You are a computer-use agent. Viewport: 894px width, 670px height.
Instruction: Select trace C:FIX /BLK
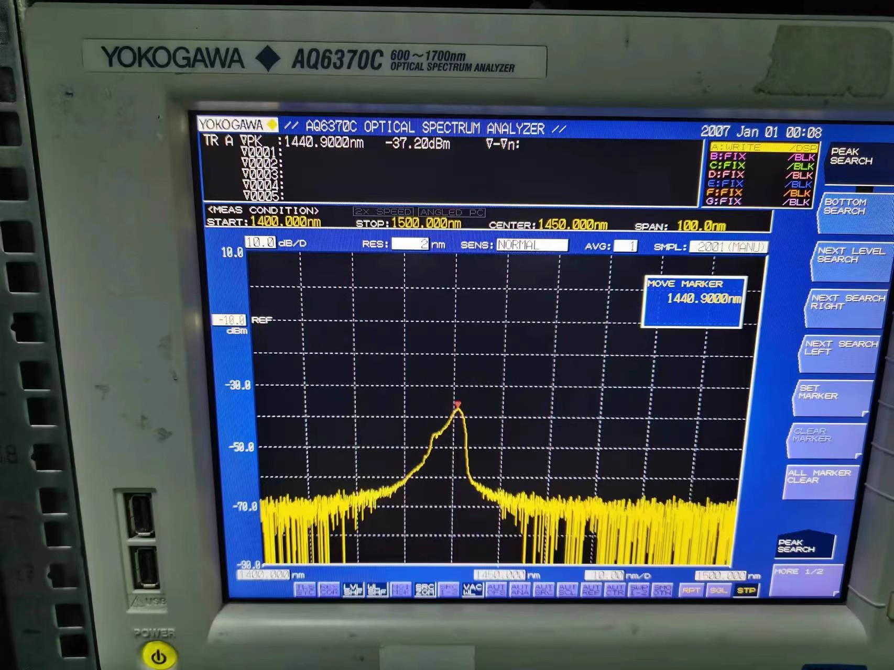click(762, 165)
